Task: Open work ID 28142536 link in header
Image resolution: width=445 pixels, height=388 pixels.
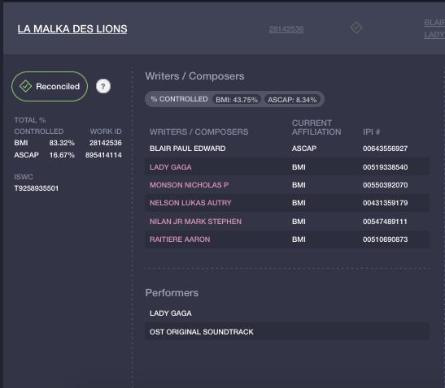Action: coord(286,29)
